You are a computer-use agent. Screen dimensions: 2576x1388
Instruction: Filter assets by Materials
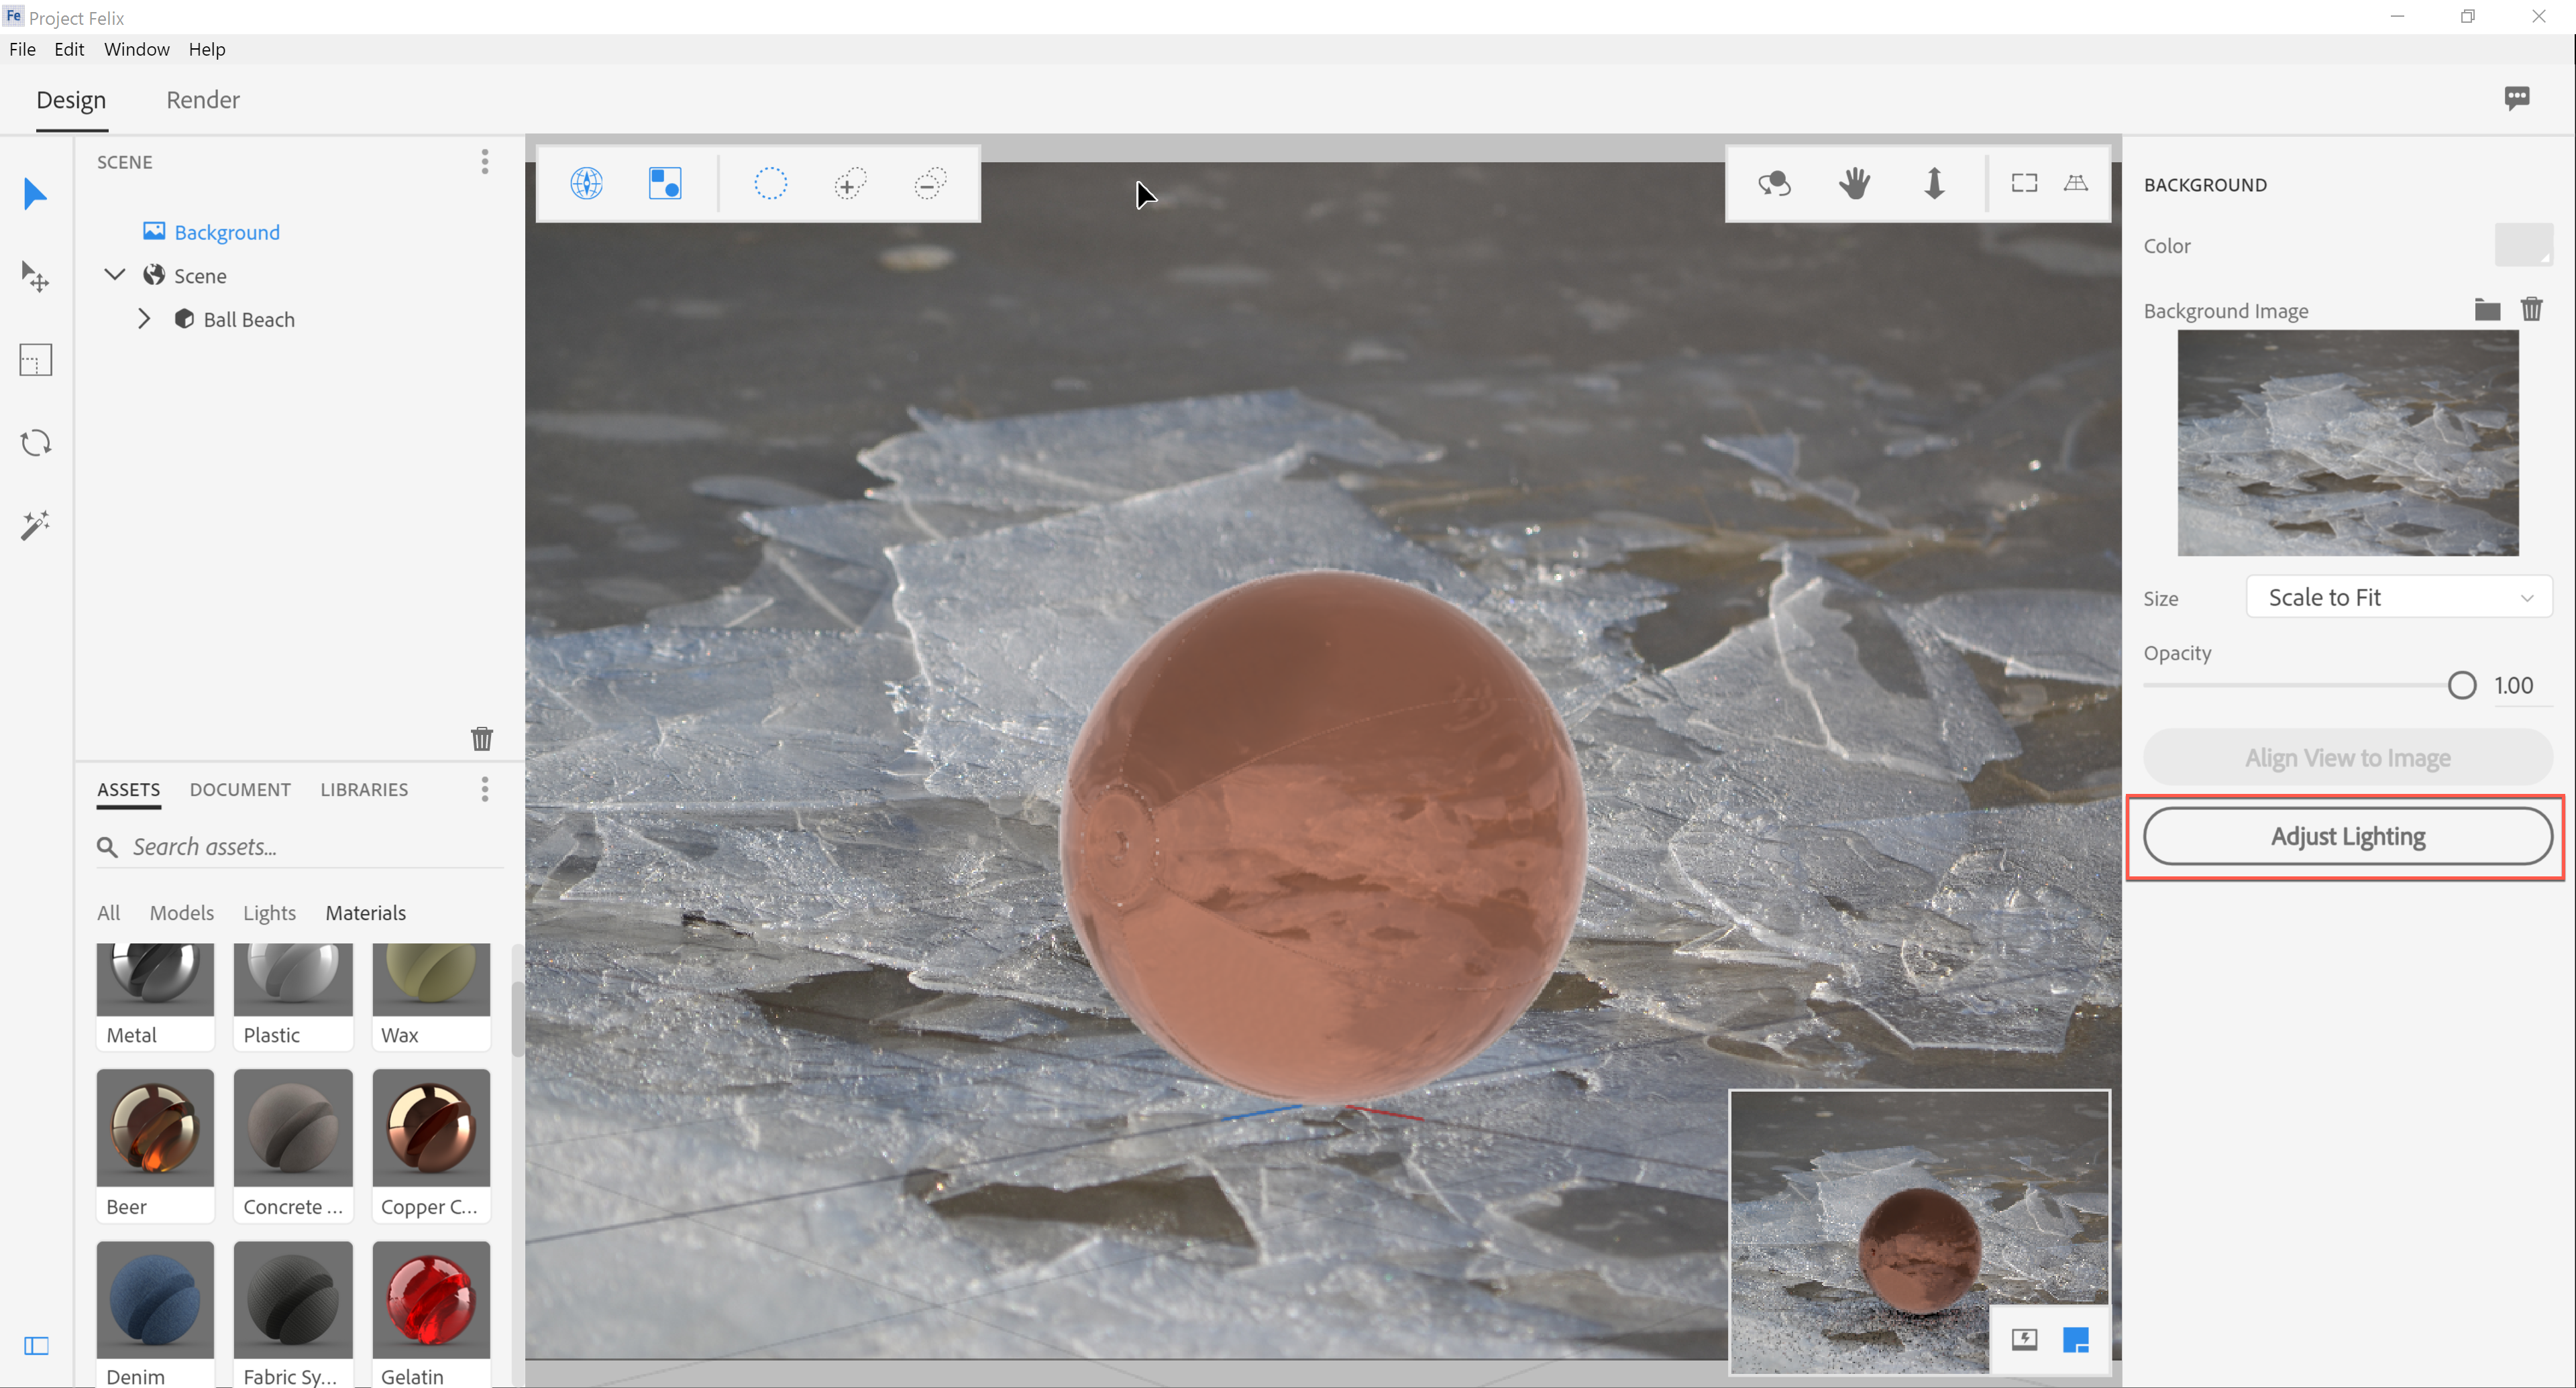365,913
